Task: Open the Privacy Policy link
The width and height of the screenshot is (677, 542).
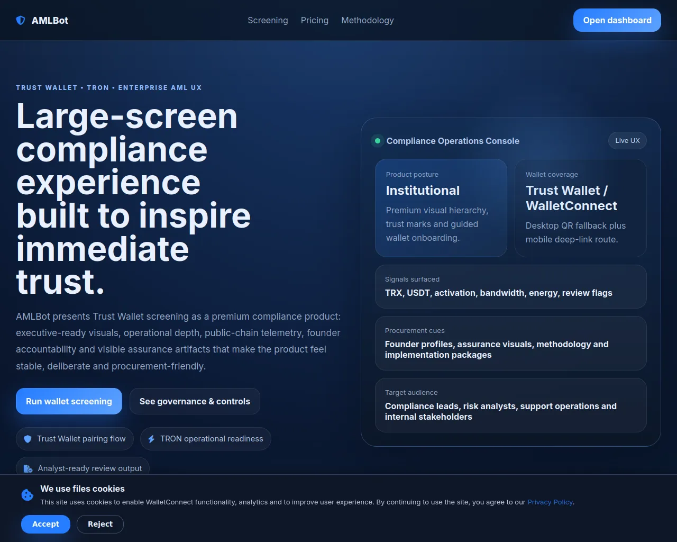Action: coord(550,502)
